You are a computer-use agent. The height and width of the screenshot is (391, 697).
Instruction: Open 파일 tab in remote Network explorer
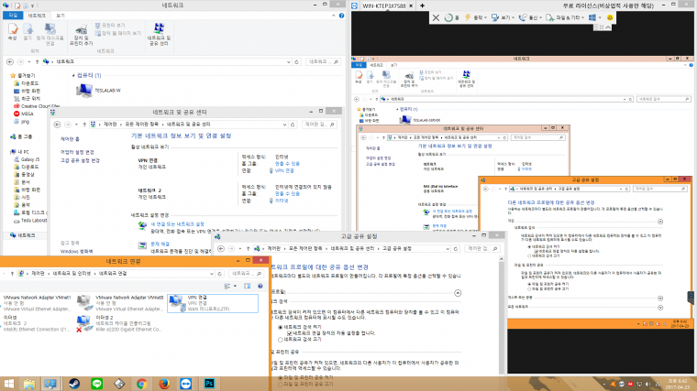point(359,65)
